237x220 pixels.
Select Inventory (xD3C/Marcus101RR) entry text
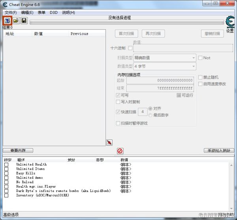pyautogui.click(x=43, y=195)
